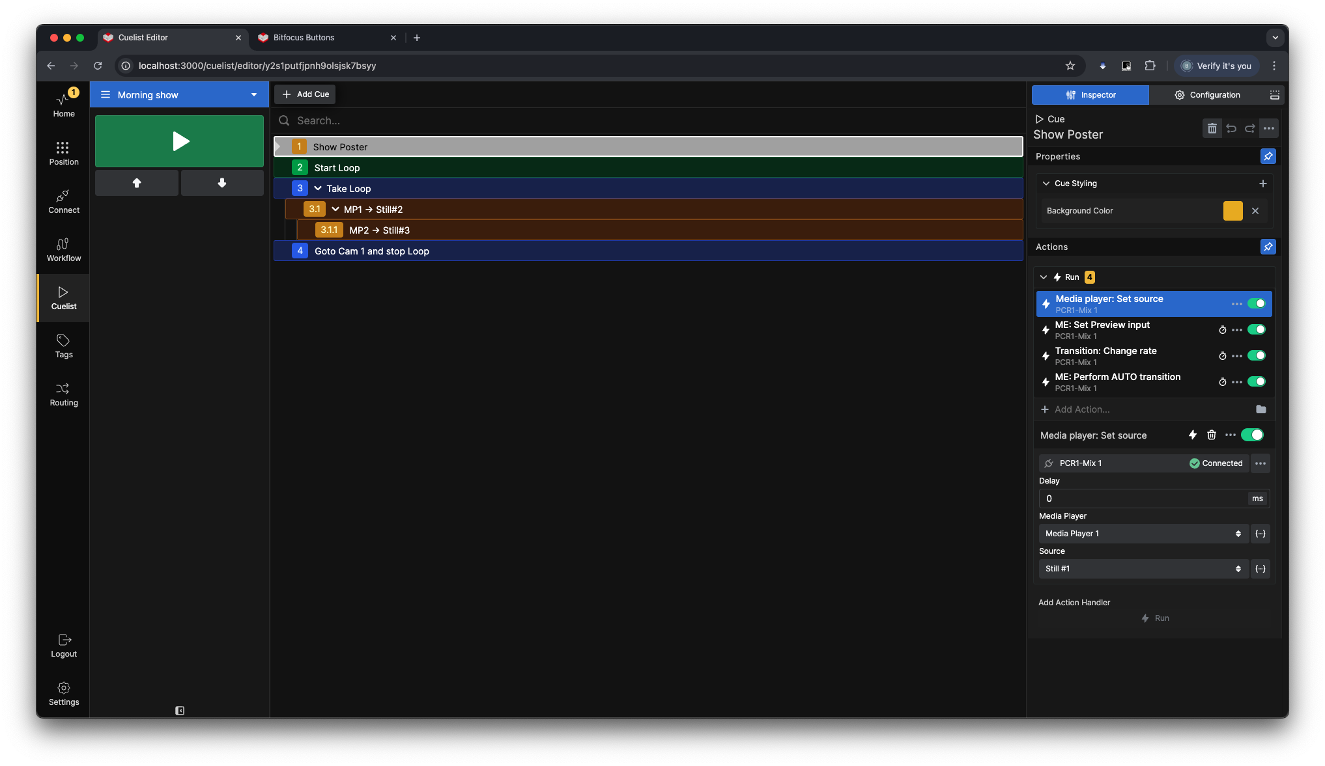Open delay timer for ME: Set Preview input
The width and height of the screenshot is (1325, 766).
1222,330
